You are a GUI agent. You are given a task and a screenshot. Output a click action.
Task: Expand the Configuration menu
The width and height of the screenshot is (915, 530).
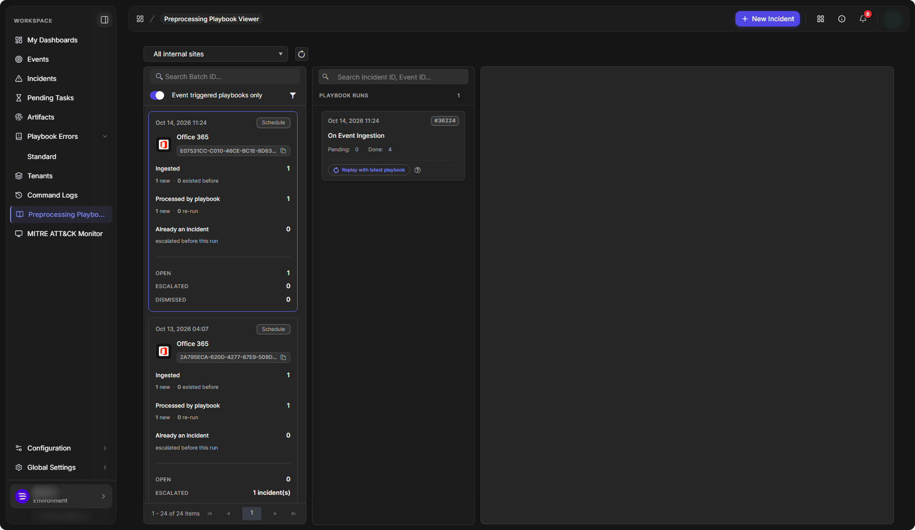click(x=61, y=448)
